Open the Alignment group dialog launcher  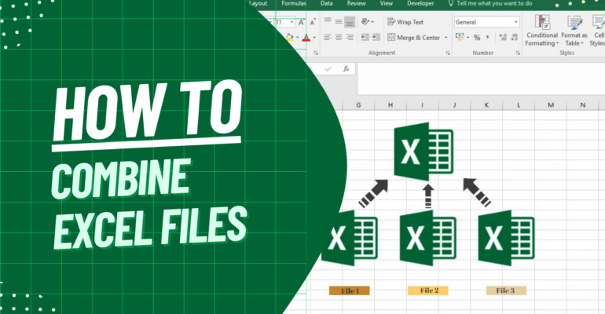coord(448,53)
